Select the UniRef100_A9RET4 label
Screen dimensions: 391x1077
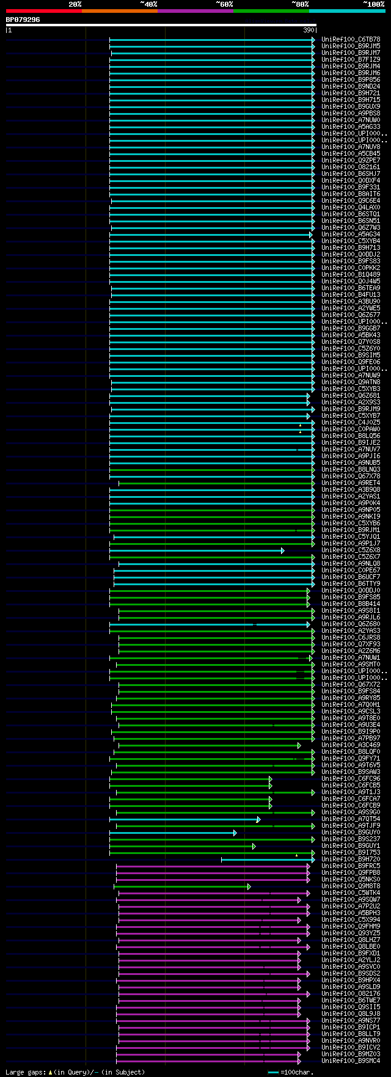point(351,483)
